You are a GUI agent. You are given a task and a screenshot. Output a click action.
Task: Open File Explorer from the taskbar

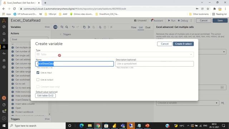point(90,126)
